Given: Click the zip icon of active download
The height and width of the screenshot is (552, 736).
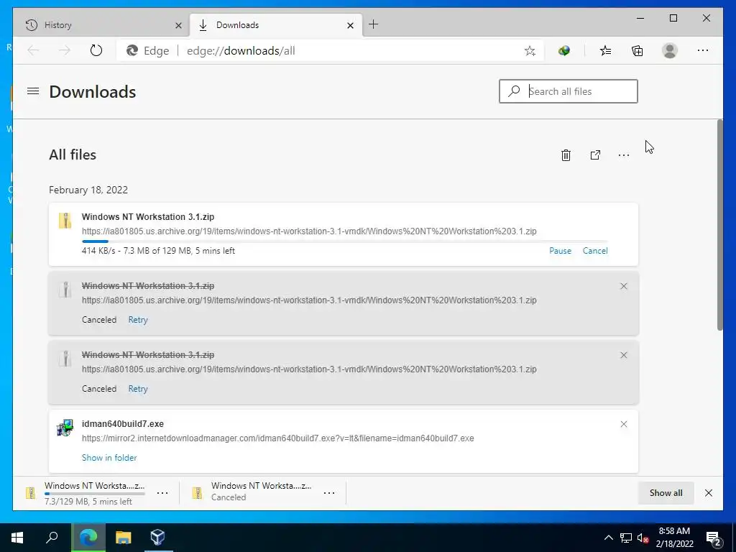Looking at the screenshot, I should [x=65, y=220].
